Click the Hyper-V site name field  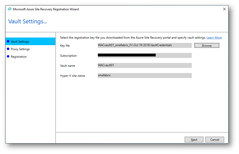tap(145, 75)
